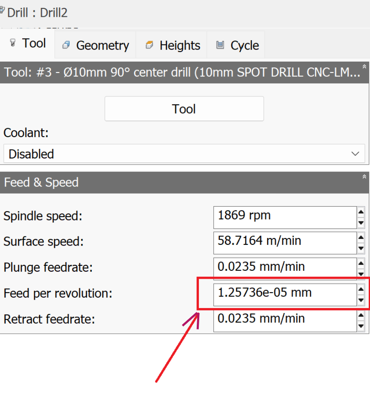Click the Heights tab's orange icon
This screenshot has width=370, height=394.
(149, 45)
